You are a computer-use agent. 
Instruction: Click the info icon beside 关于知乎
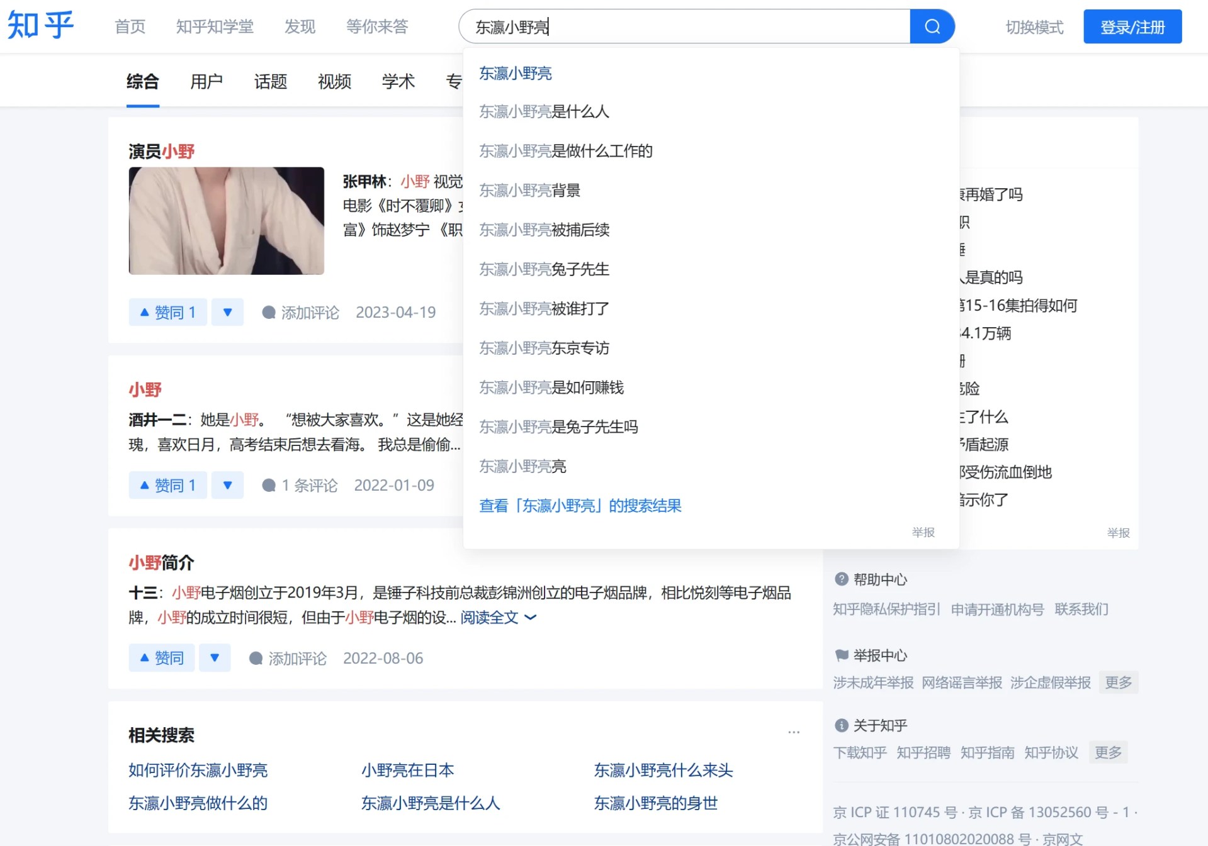pyautogui.click(x=842, y=725)
